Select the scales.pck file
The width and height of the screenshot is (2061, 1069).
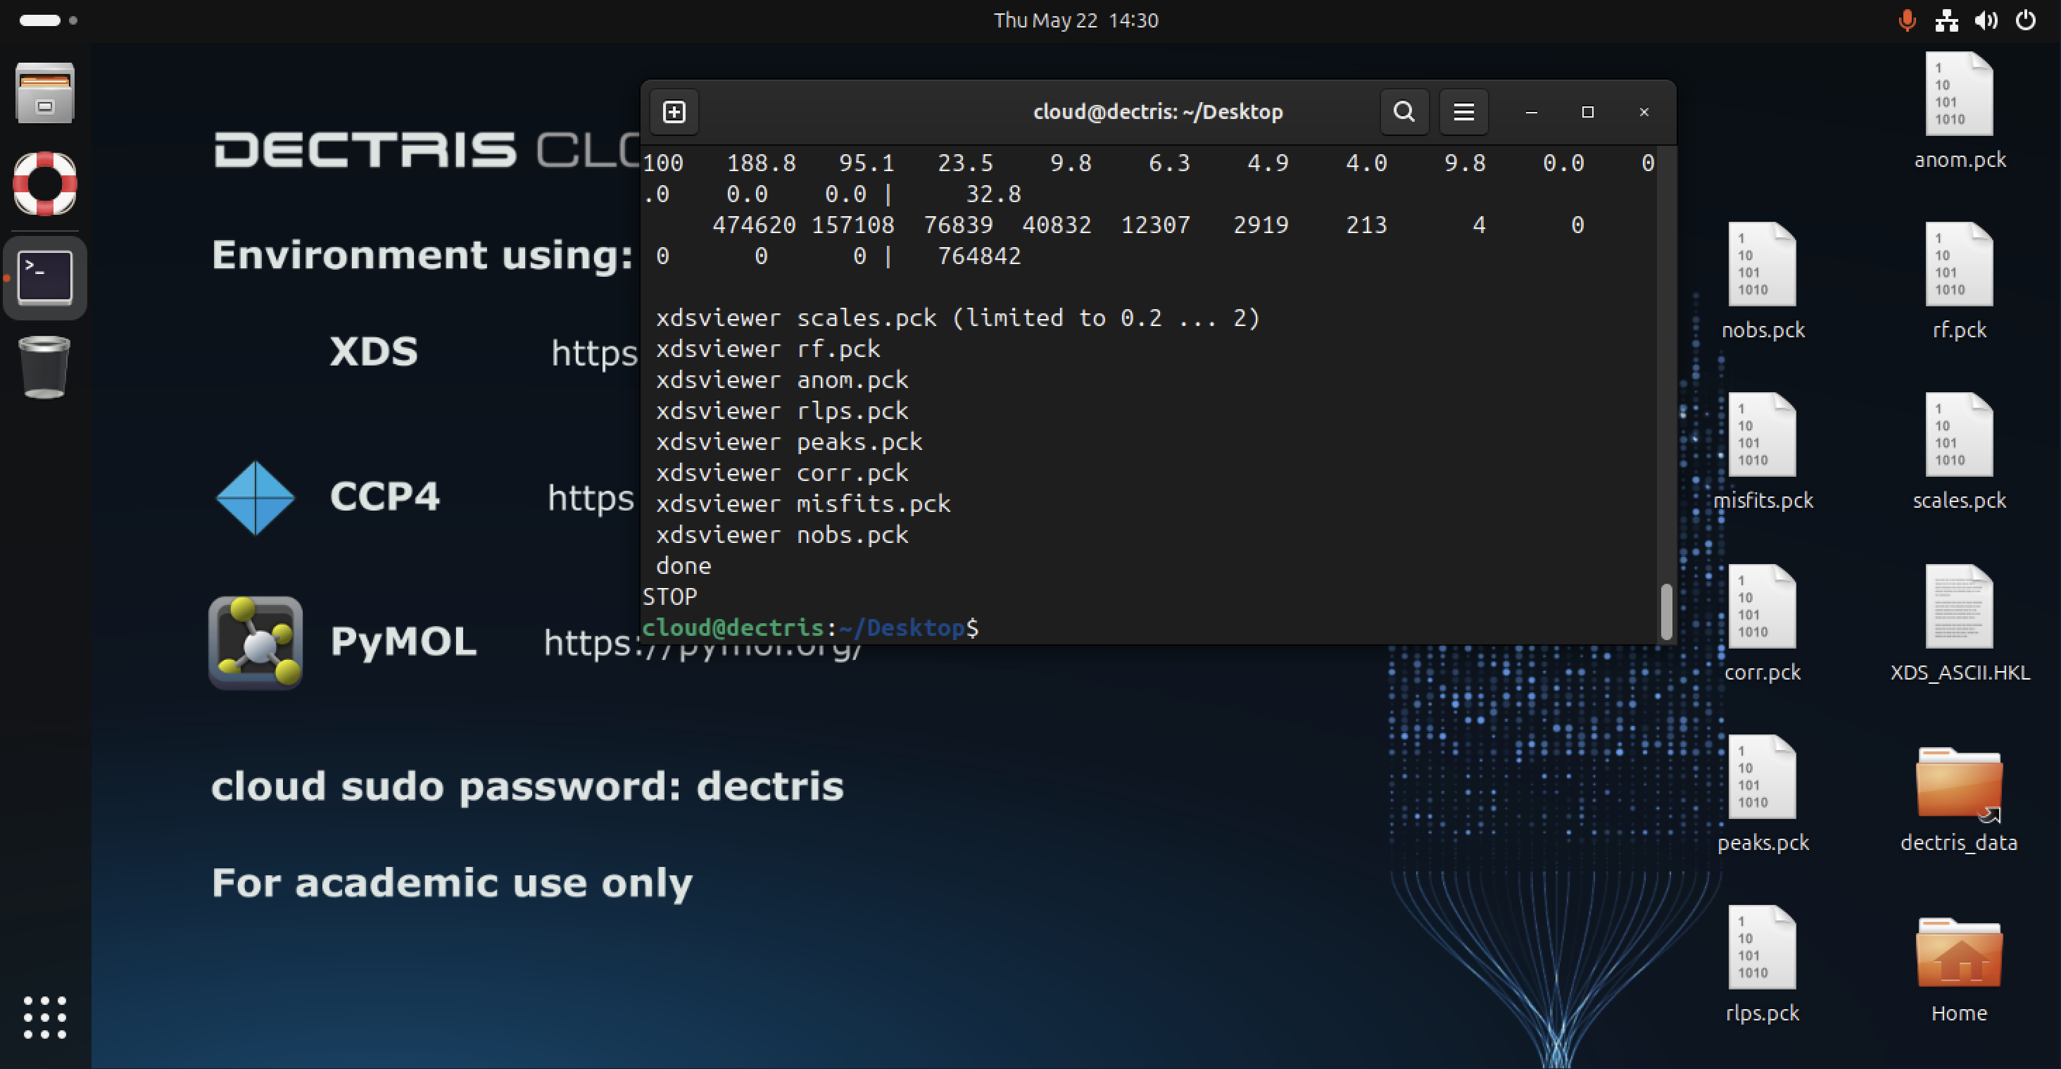1959,436
